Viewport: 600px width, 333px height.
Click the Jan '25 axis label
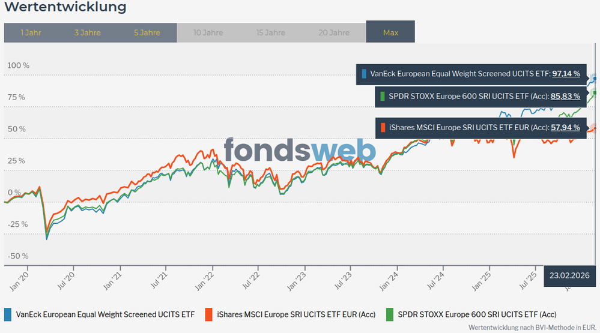(x=481, y=282)
